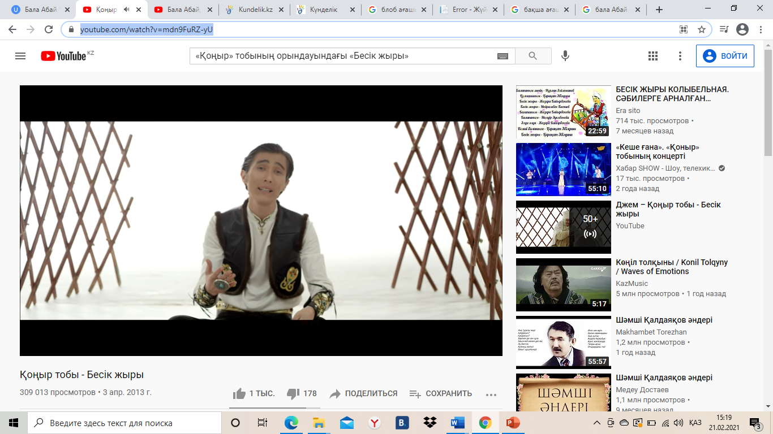Click the ВОЙТИ sign-in button
773x434 pixels.
tap(725, 56)
